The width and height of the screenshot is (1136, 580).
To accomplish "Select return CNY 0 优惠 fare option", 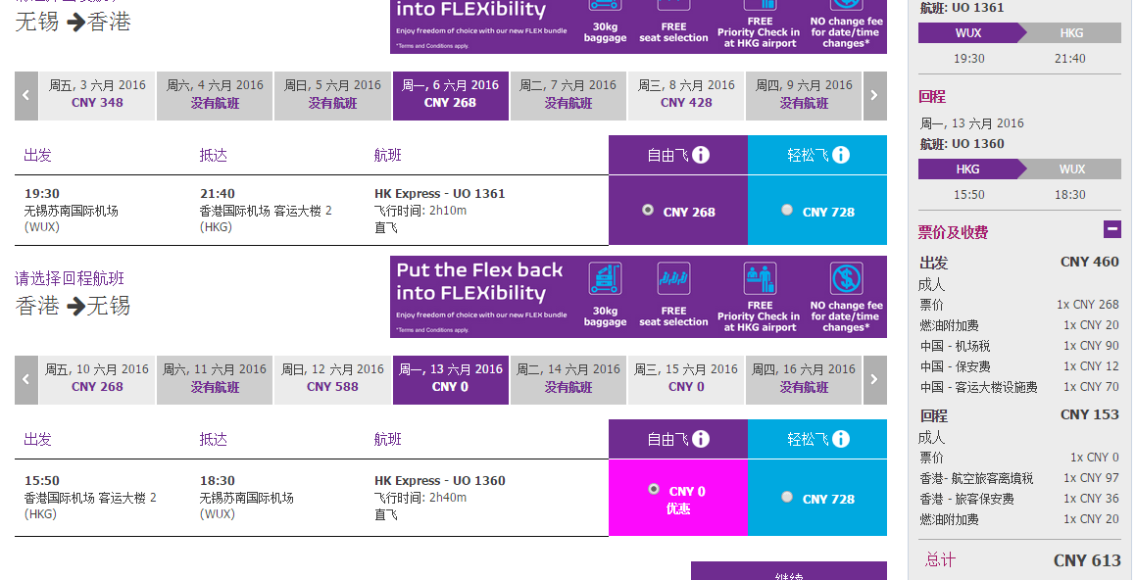I will click(x=678, y=498).
